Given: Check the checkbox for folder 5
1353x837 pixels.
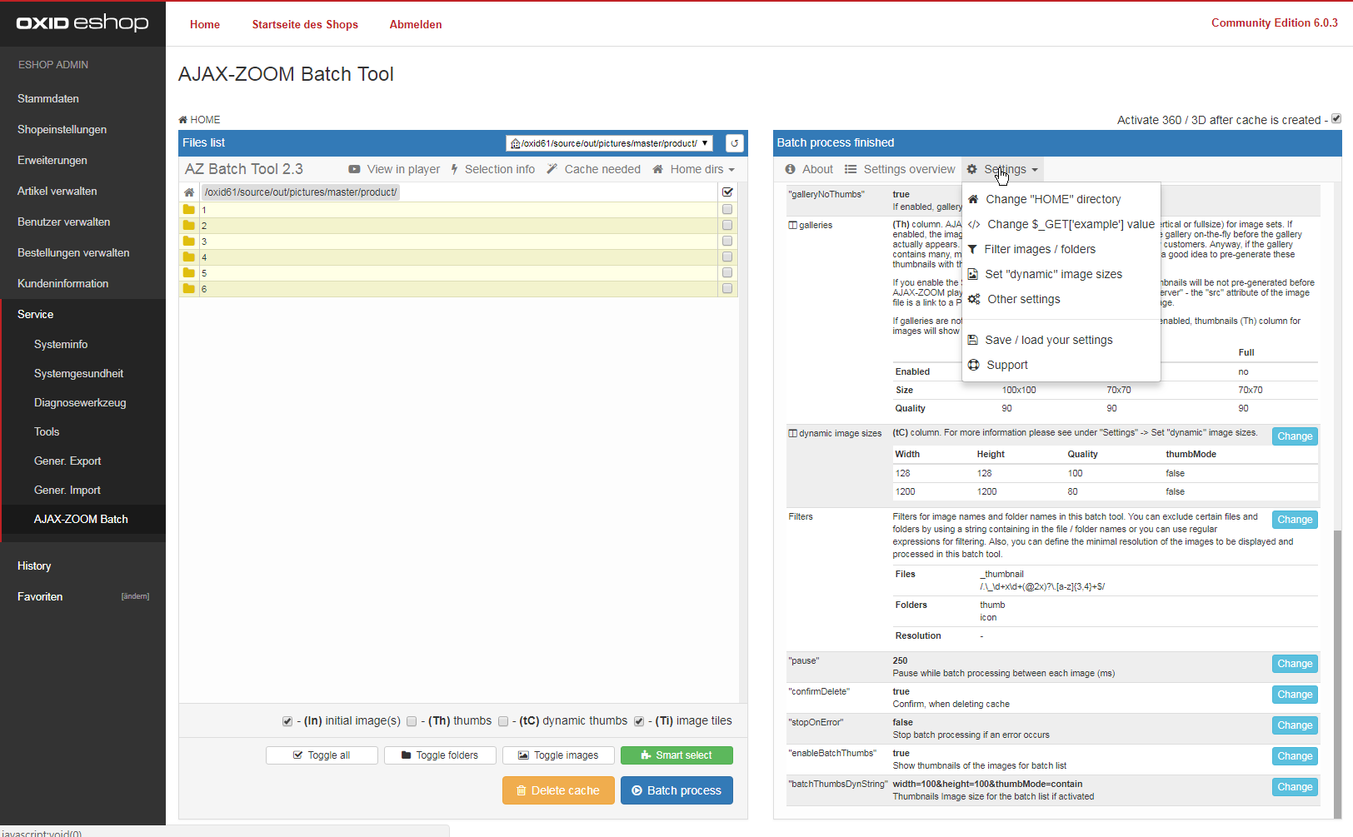Looking at the screenshot, I should pyautogui.click(x=727, y=273).
